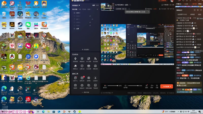
Task: Dismiss the 已自动还原 notification toast
Action: coord(148,12)
